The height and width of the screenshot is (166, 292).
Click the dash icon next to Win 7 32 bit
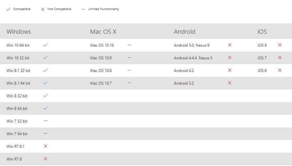[45, 121]
